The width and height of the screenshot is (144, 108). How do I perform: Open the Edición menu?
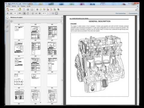(14, 6)
